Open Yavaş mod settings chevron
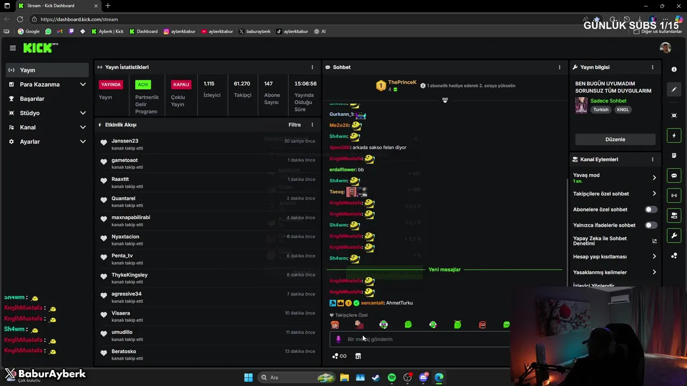This screenshot has height=386, width=687. [654, 178]
